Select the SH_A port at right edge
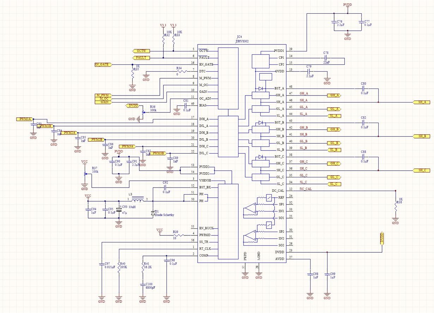The height and width of the screenshot is (313, 434). pos(422,102)
